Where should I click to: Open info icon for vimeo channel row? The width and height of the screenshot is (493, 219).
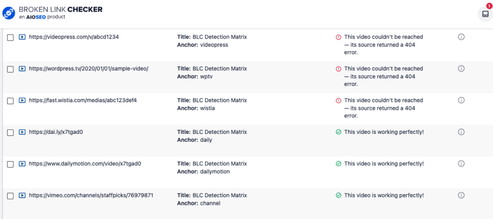(461, 195)
